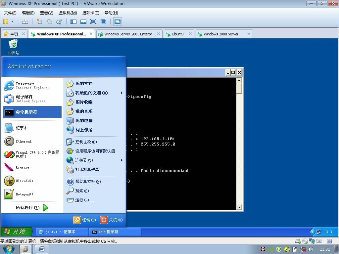Launch Internet Explorer from start menu
This screenshot has height=254, width=339.
click(32, 86)
